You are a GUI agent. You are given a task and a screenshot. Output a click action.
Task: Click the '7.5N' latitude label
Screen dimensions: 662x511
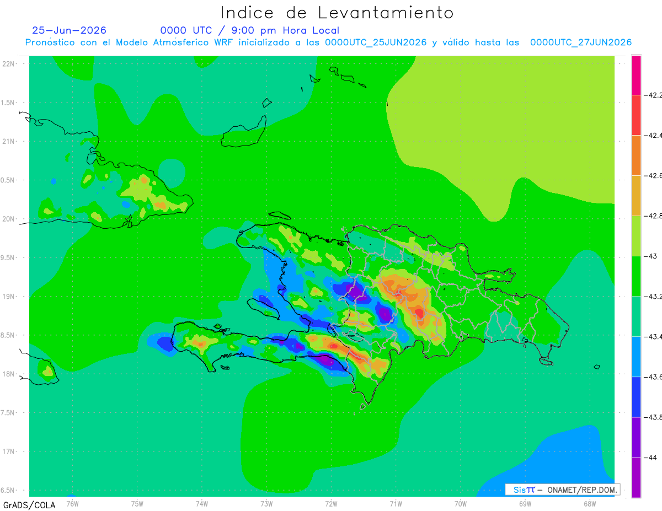(8, 412)
